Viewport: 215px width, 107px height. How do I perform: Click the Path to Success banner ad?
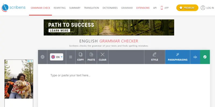pos(109,28)
